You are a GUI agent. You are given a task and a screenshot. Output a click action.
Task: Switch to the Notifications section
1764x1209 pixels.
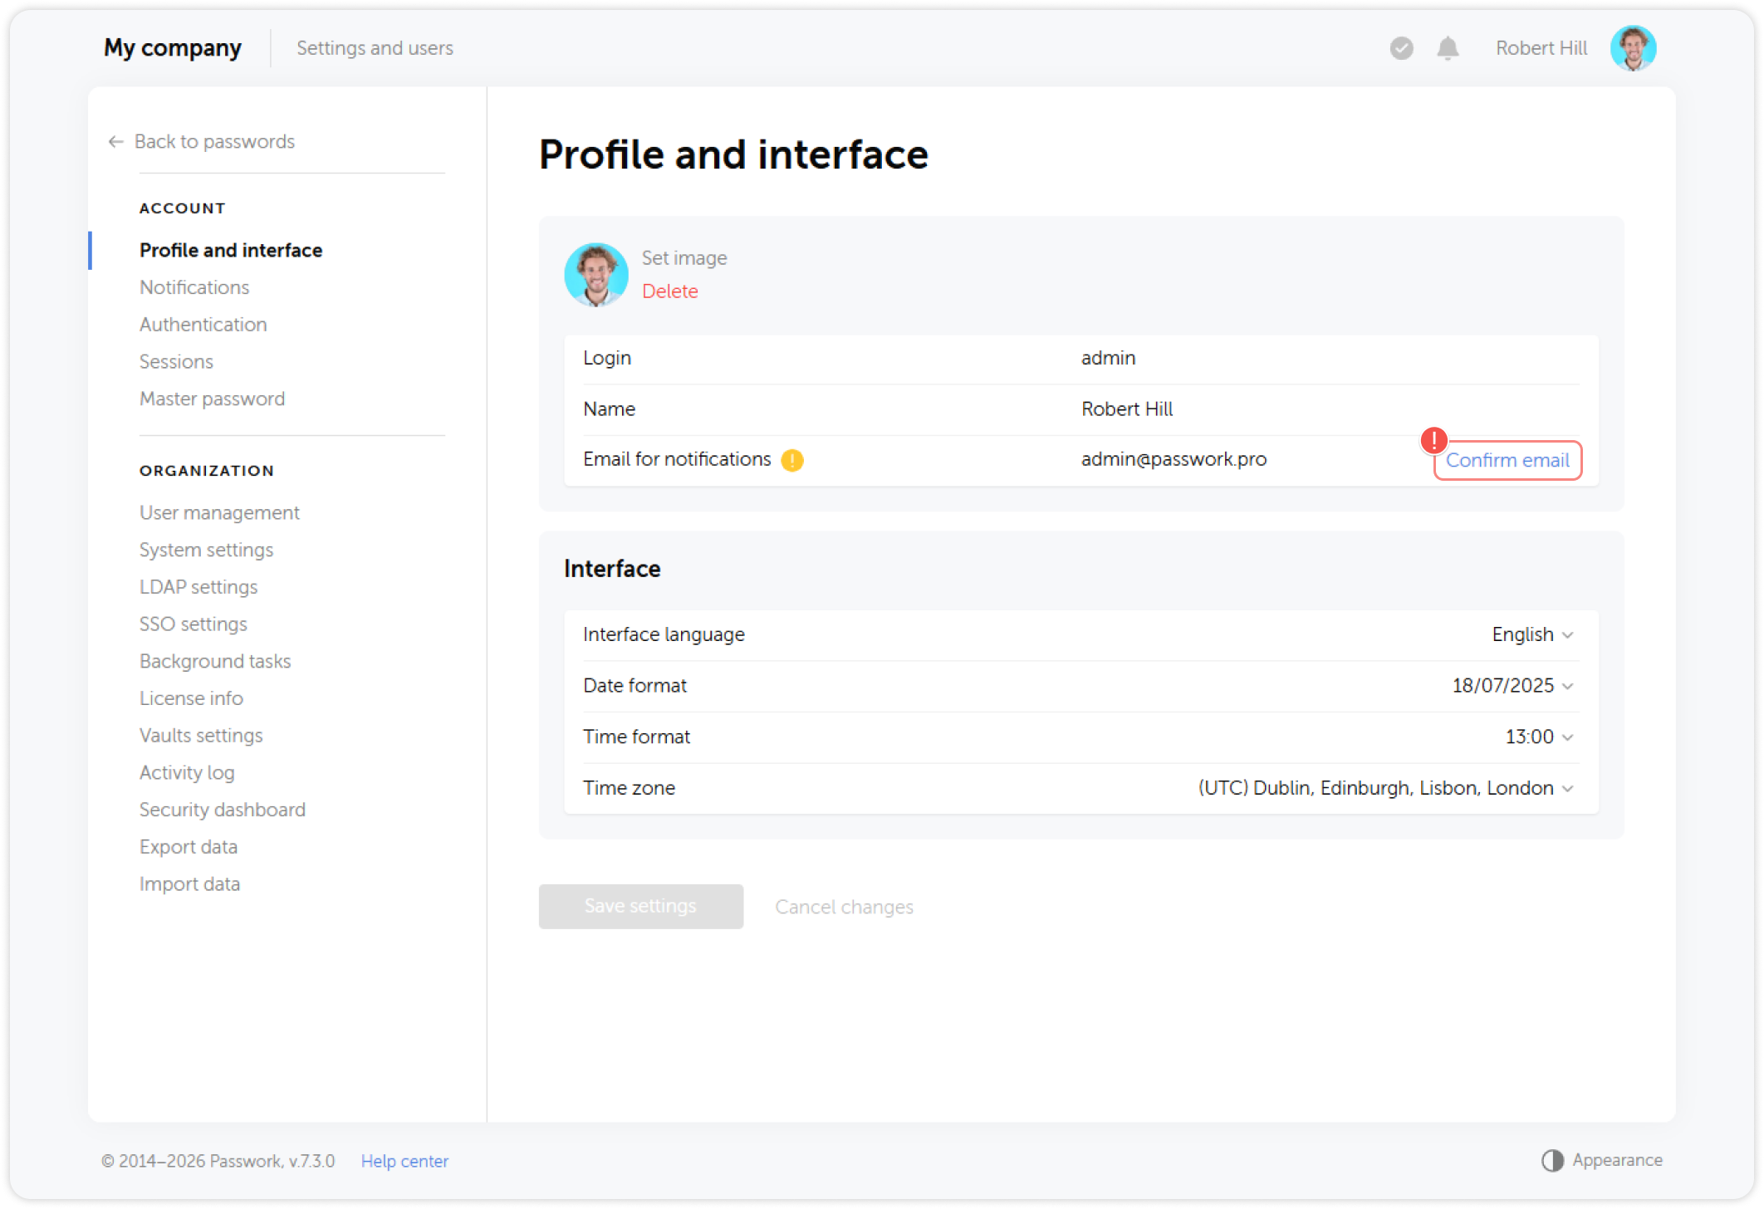194,287
